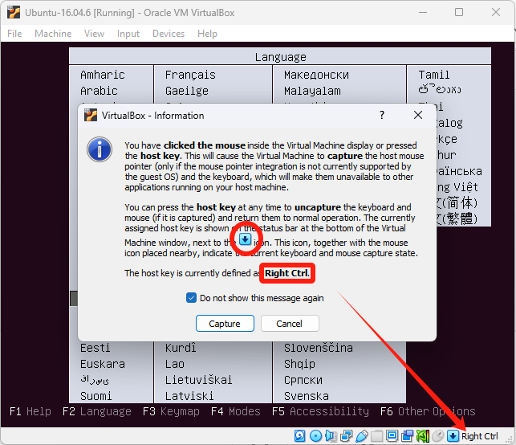The width and height of the screenshot is (516, 445).
Task: Click the USB devices status icon
Action: click(x=362, y=436)
